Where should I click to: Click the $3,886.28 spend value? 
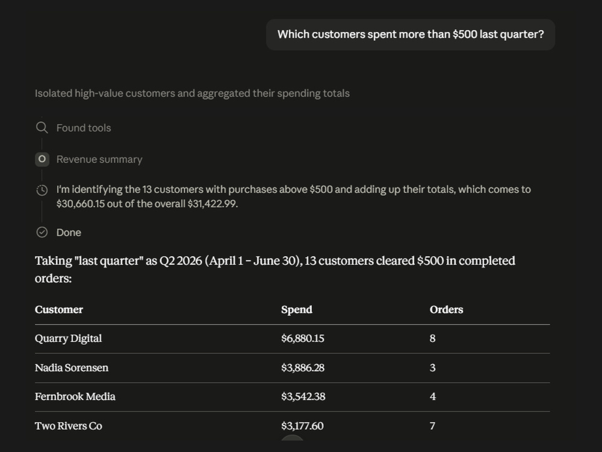click(x=303, y=368)
